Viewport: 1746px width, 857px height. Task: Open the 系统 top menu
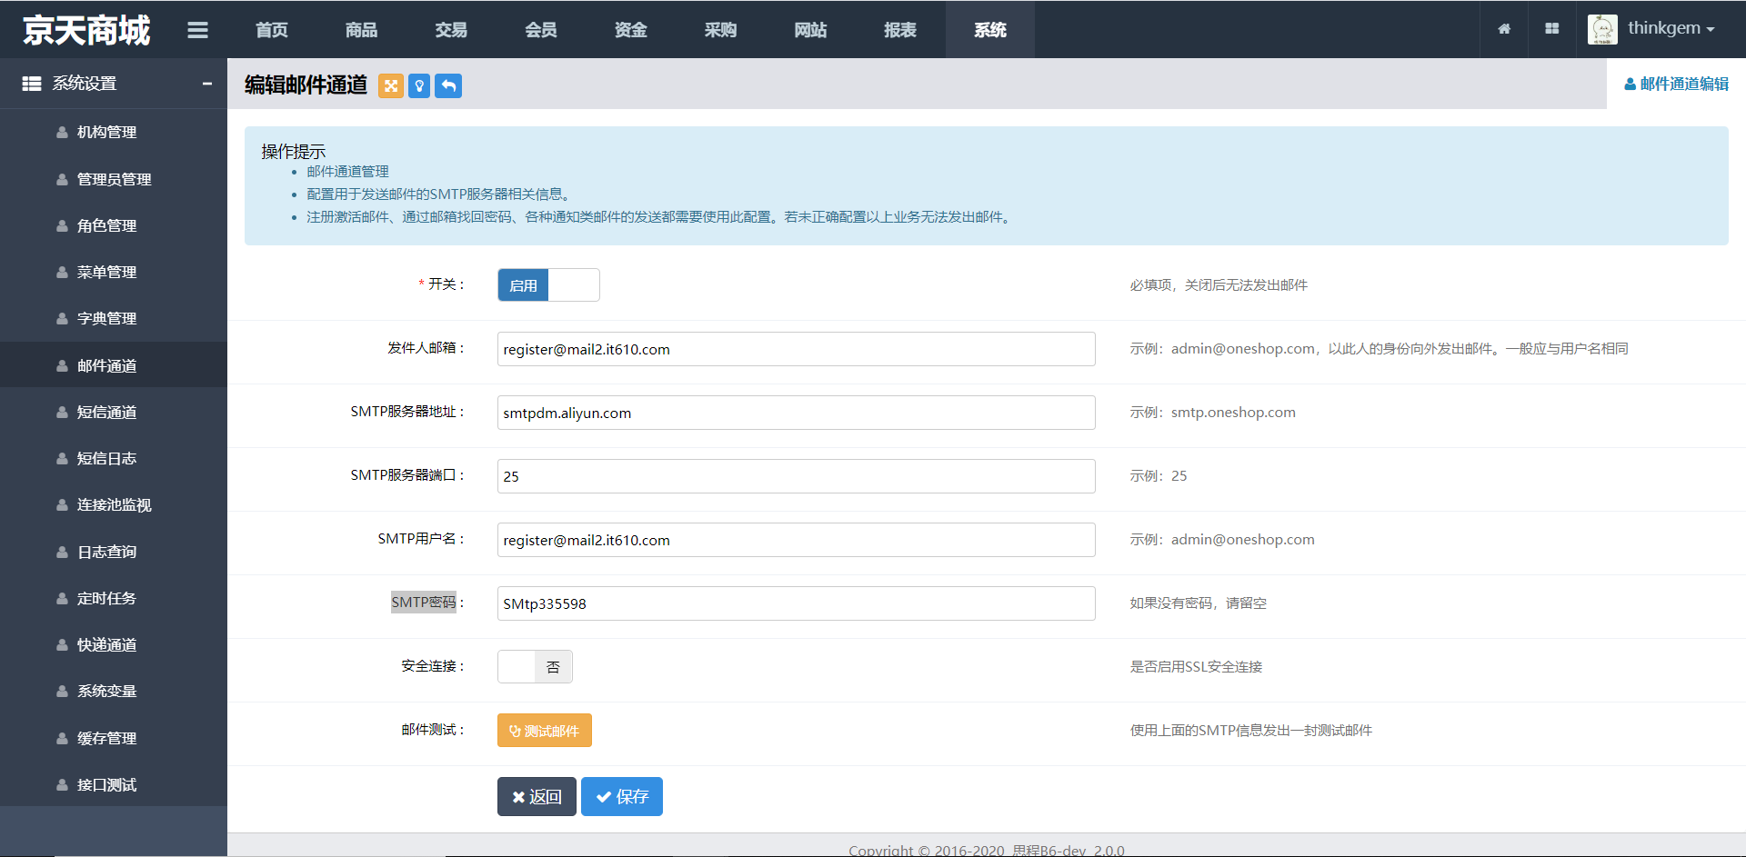pyautogui.click(x=990, y=30)
